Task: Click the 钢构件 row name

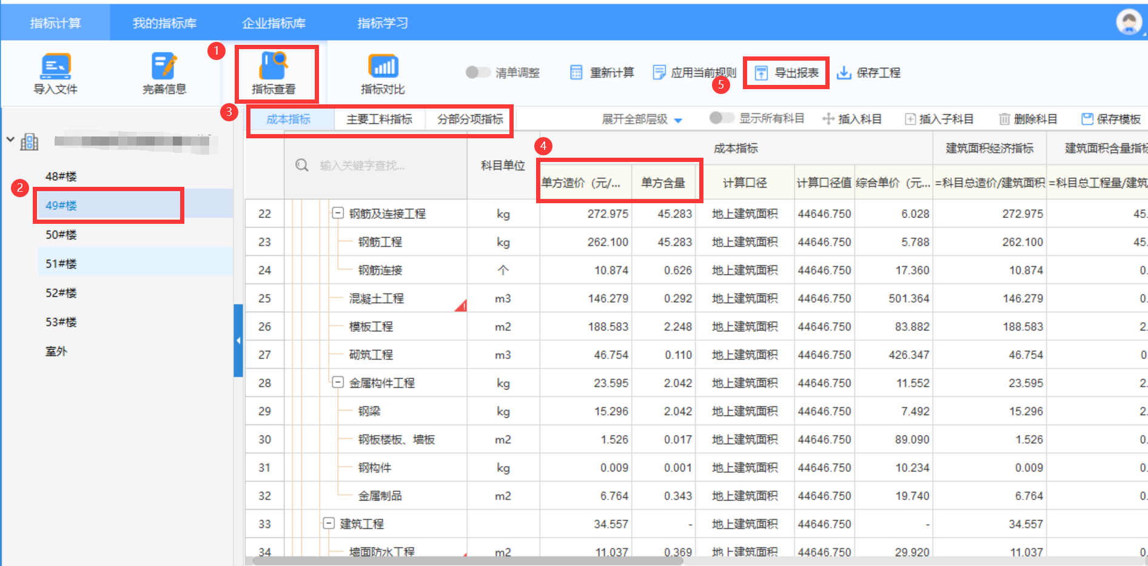Action: click(x=375, y=467)
